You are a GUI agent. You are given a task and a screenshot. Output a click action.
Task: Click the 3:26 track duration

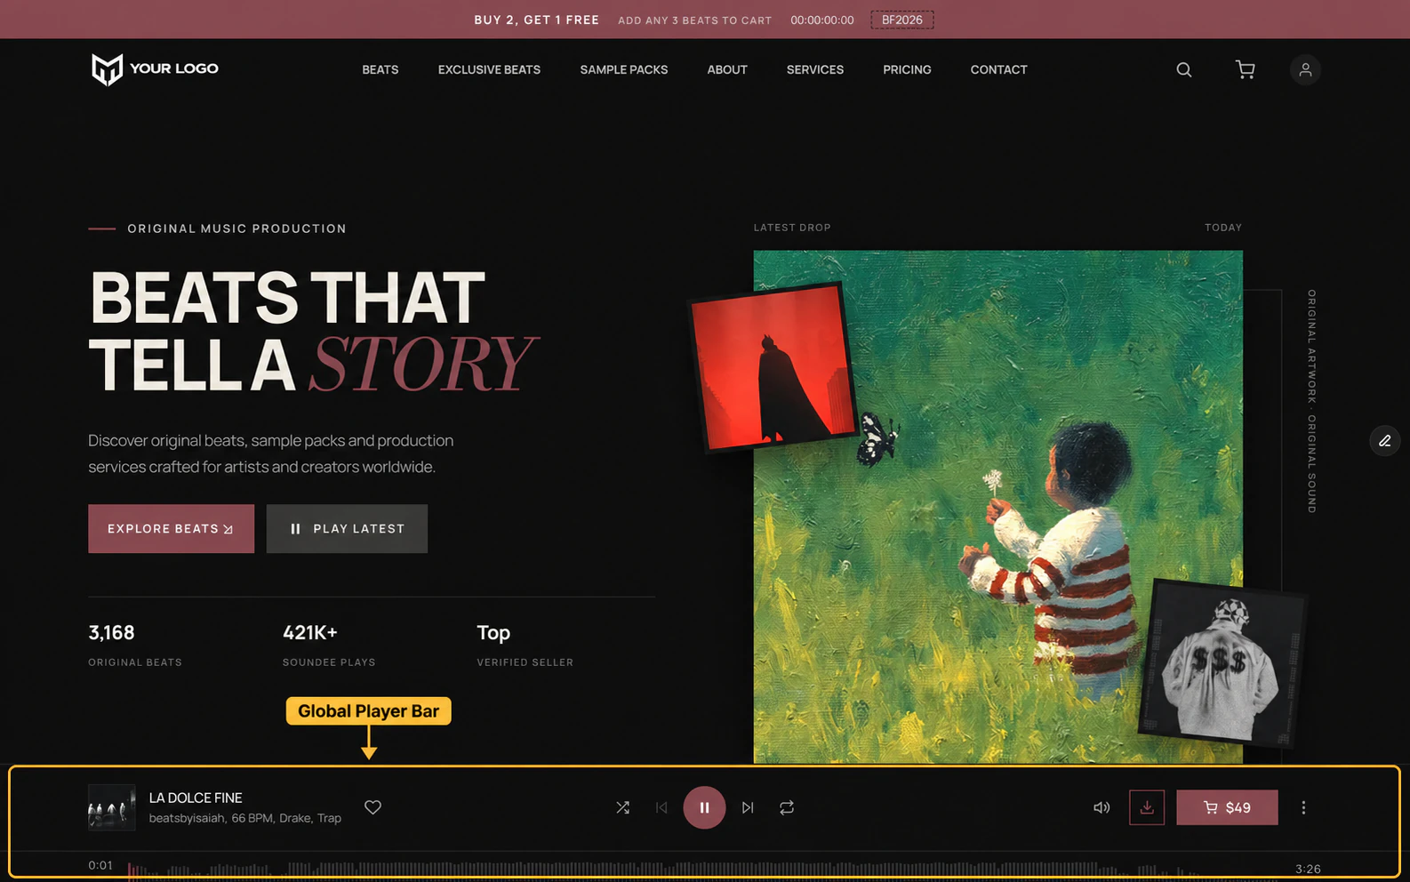[x=1308, y=869]
